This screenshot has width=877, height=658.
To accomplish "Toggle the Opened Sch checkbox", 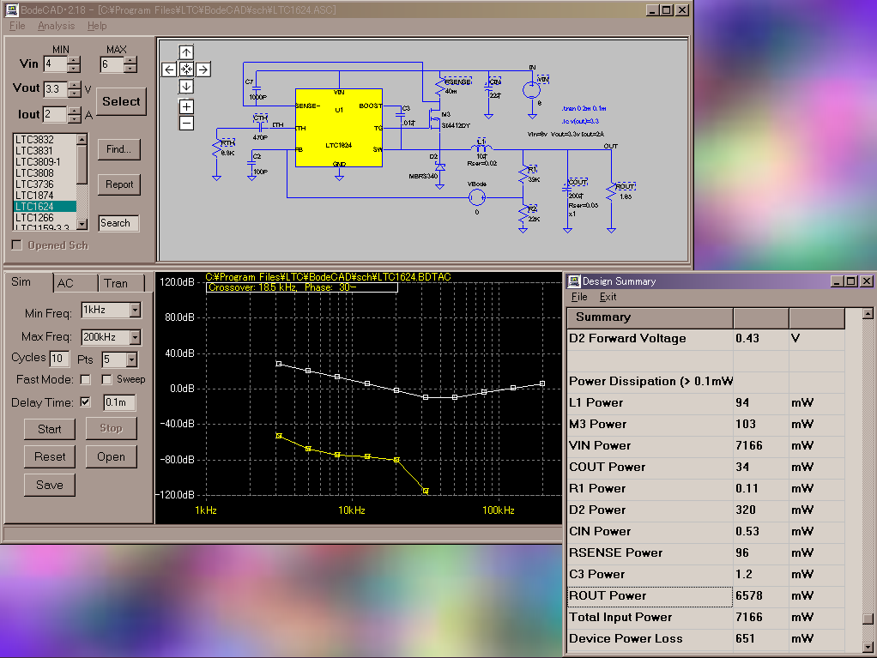I will point(17,244).
